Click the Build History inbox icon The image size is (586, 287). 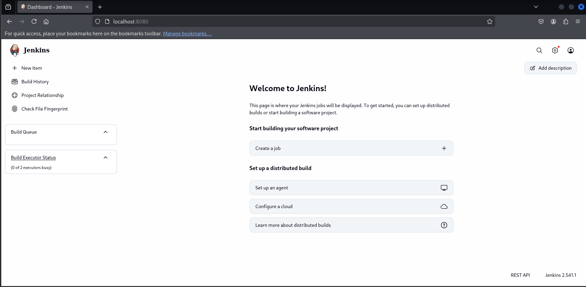point(15,82)
